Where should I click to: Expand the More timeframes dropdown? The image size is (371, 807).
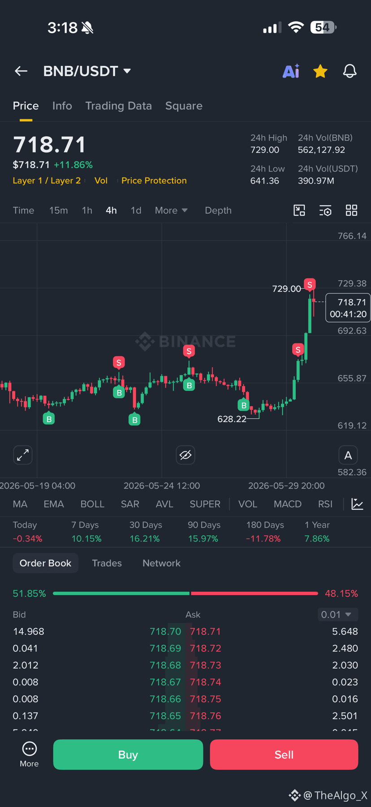point(171,210)
